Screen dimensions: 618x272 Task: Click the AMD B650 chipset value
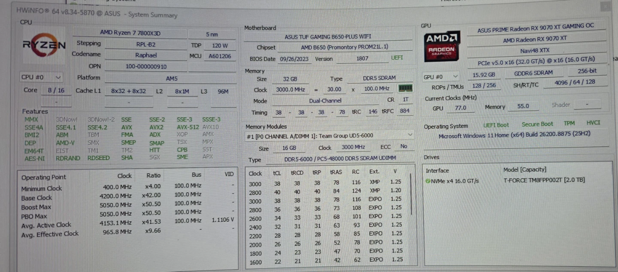[x=344, y=47]
